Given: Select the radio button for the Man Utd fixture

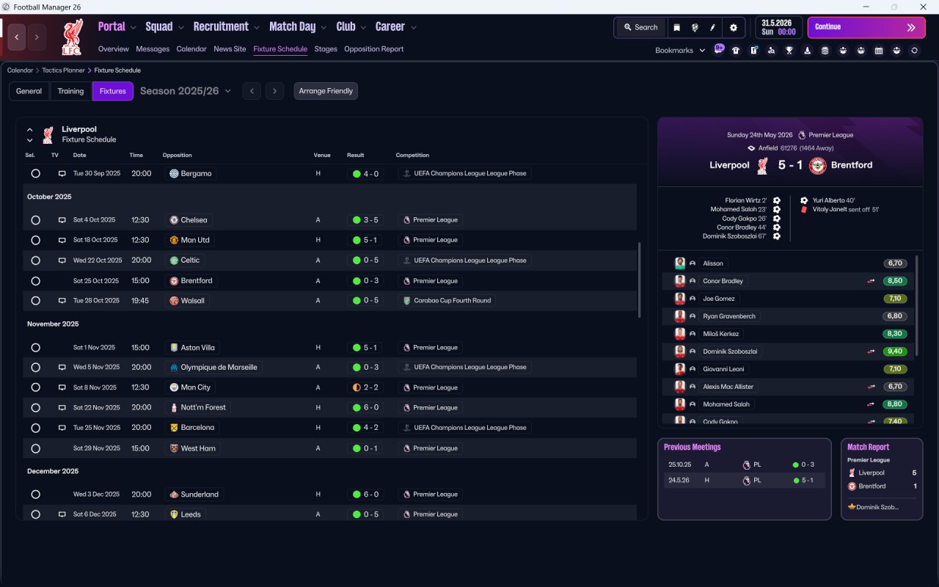Looking at the screenshot, I should click(x=35, y=240).
